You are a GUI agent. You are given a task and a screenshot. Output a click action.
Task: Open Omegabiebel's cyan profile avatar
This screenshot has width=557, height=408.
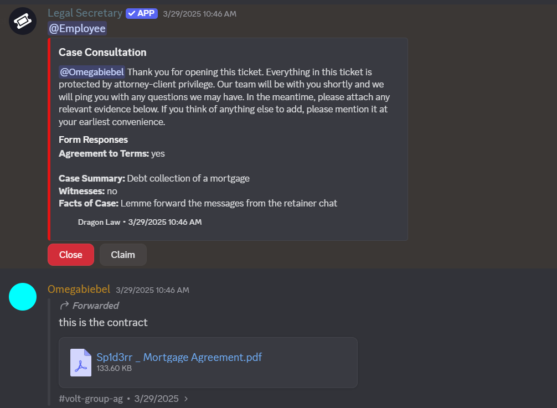click(23, 297)
